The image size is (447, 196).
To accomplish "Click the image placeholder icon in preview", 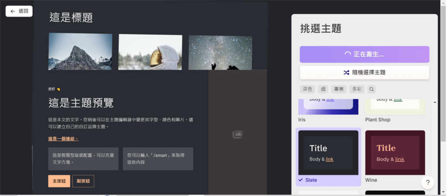I will (237, 134).
